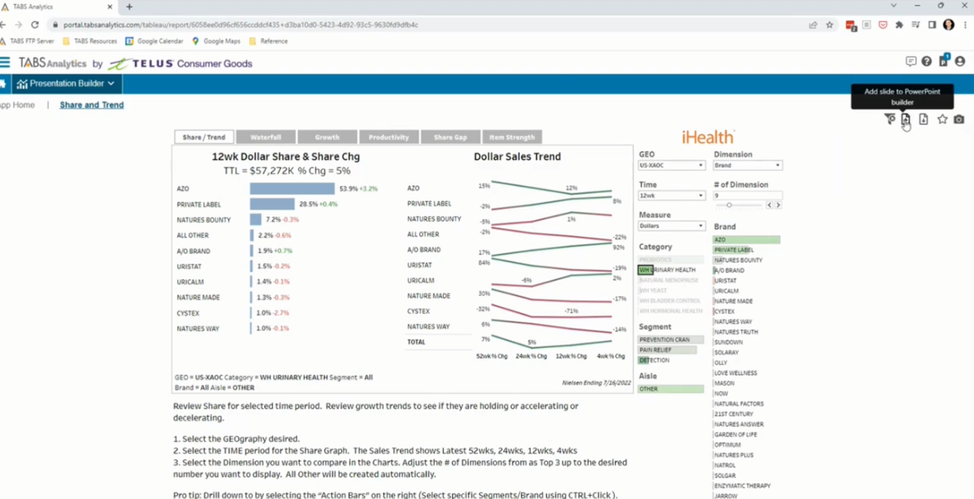Screen dimensions: 974x499
Task: Toggle PAIN RELIEF segment filter
Action: click(x=667, y=350)
